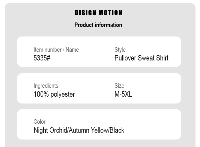Click the word Pullover in the style value

(125, 58)
